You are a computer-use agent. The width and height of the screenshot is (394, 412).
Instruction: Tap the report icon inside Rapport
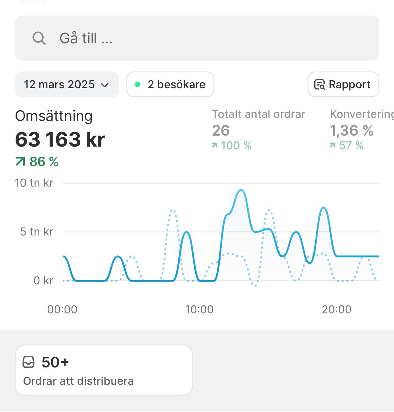tap(319, 85)
